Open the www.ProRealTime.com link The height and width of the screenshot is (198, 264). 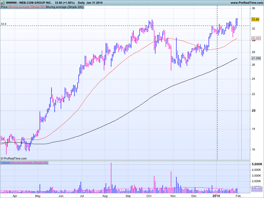pyautogui.click(x=247, y=3)
